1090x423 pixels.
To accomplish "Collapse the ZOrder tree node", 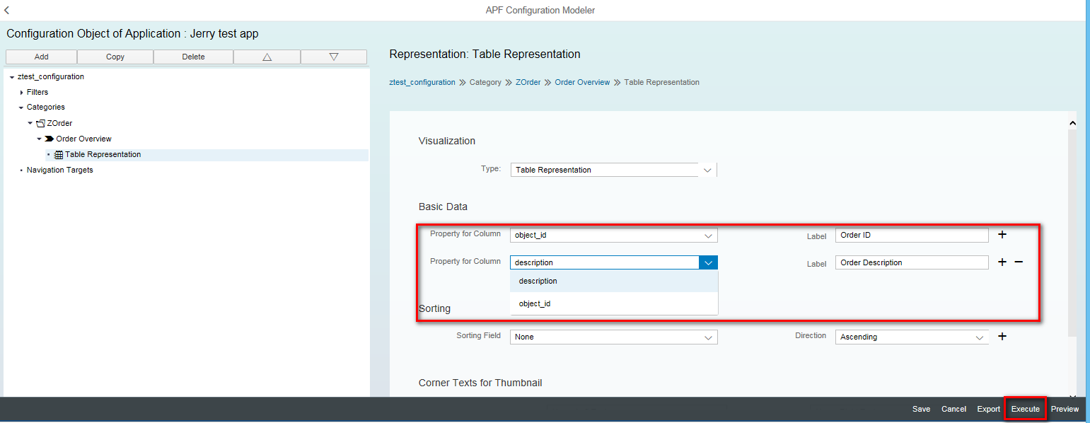I will 30,123.
